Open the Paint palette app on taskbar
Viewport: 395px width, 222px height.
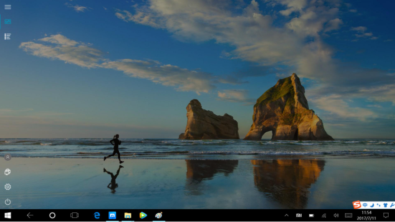pos(158,215)
